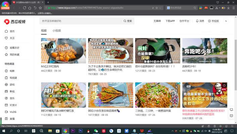Screen dimensions: 237x134
Task: Go to 首页 in the sidebar
Action: [10, 31]
